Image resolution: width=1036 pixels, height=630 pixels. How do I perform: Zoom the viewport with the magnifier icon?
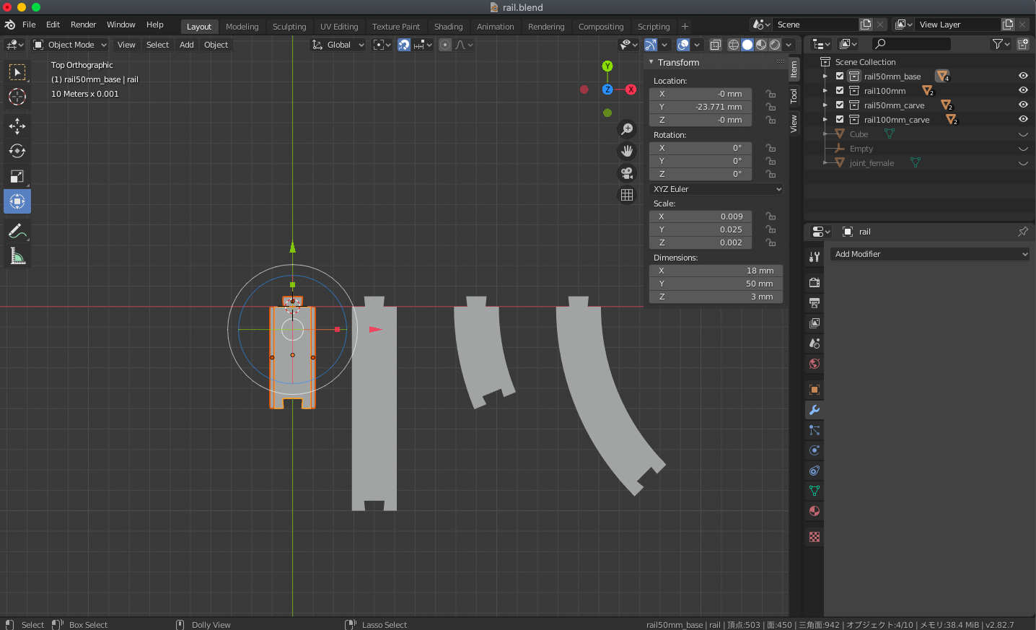click(x=627, y=128)
